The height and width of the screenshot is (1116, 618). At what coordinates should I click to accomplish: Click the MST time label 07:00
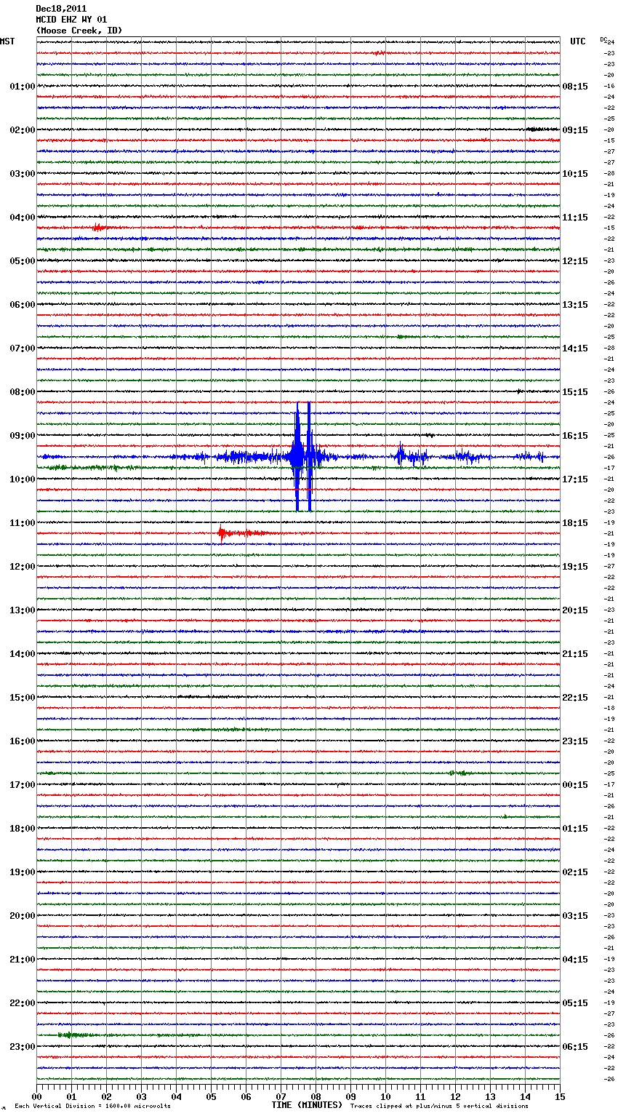23,348
